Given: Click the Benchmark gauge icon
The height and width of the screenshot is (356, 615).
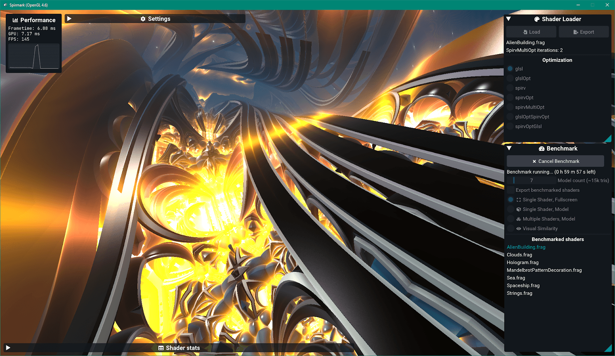Looking at the screenshot, I should pos(542,149).
